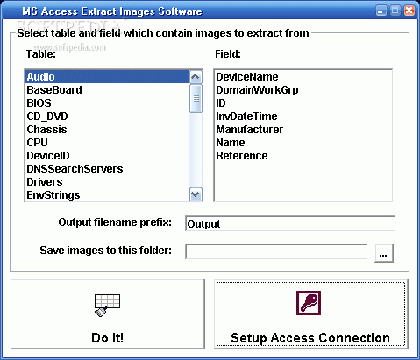Click the table brush icon above Do it!
This screenshot has height=360, width=420.
tap(107, 305)
